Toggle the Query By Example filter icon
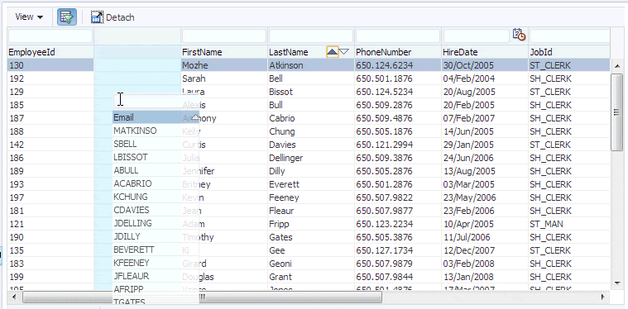 pos(67,17)
